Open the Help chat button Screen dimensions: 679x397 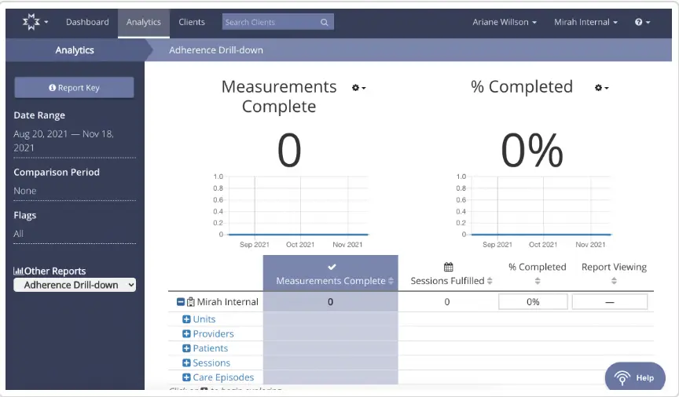point(635,377)
